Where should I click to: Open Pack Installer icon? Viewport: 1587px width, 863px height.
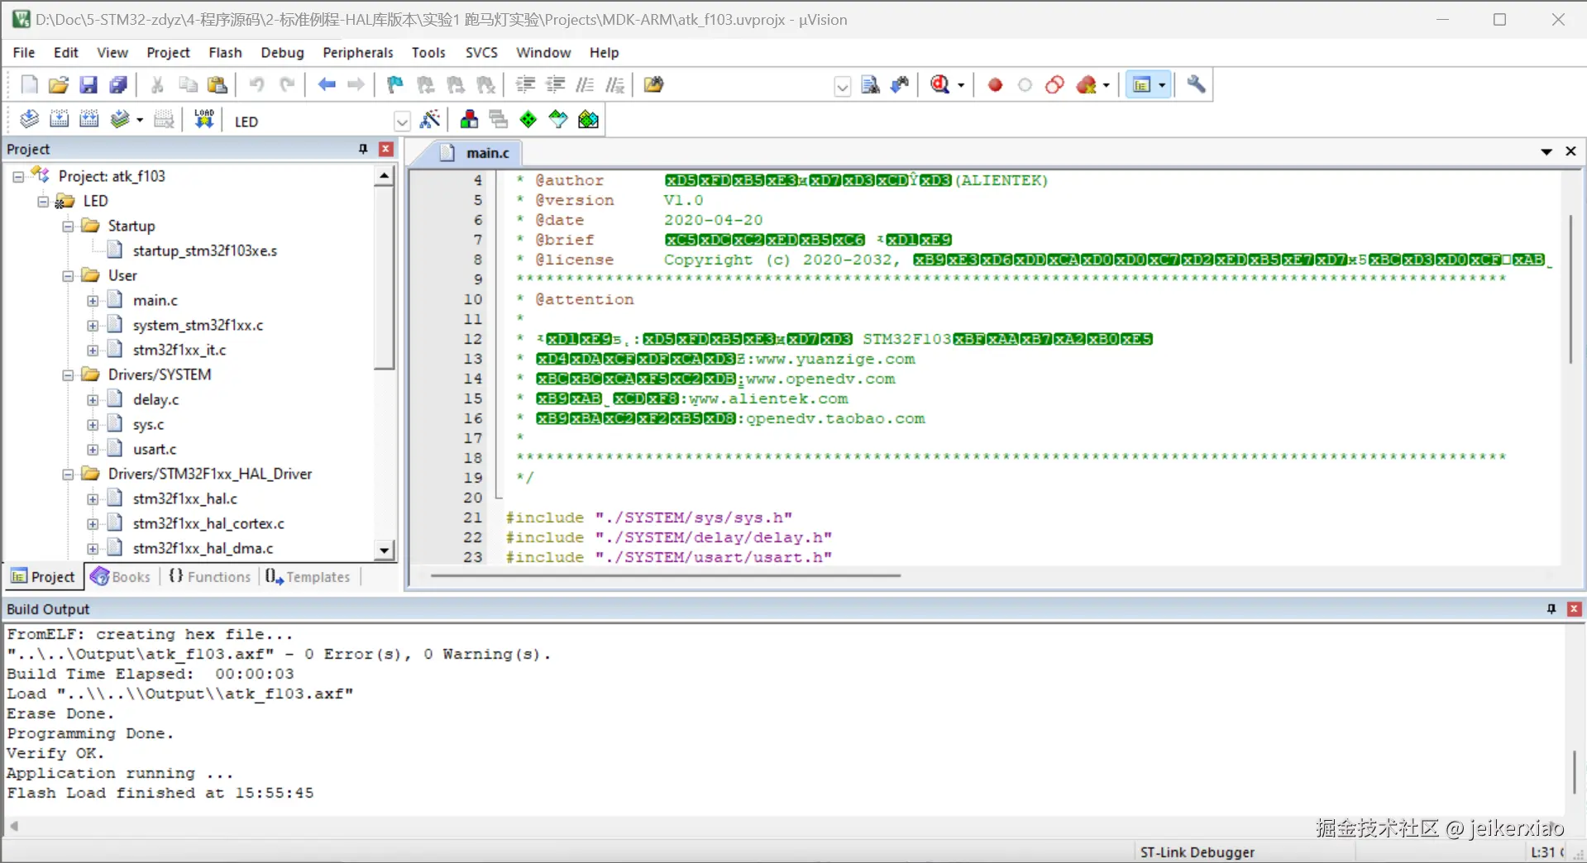[588, 120]
